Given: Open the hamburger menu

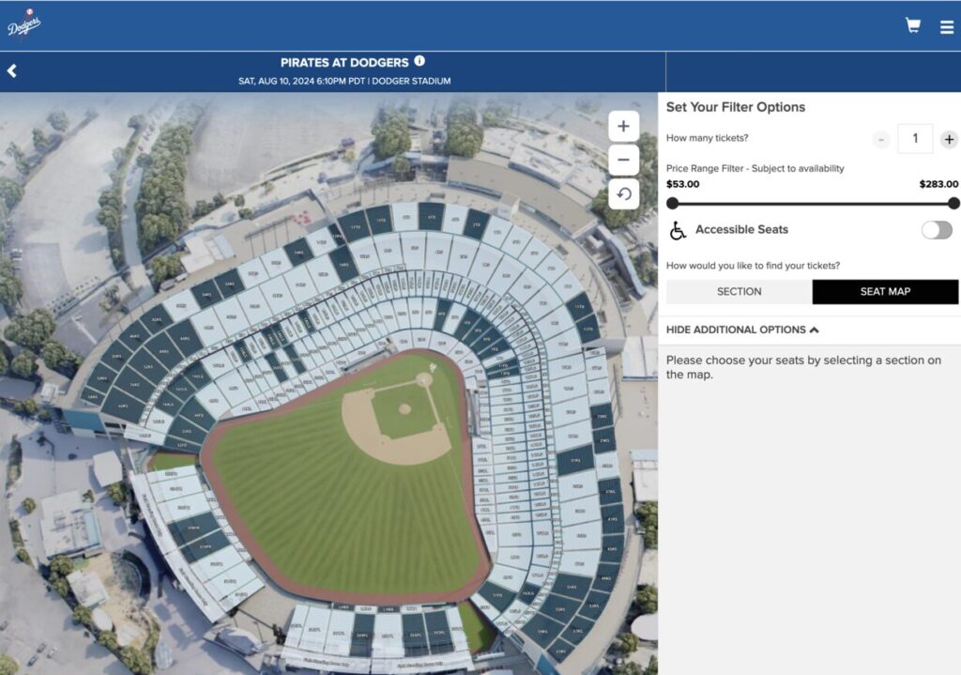Looking at the screenshot, I should tap(946, 27).
